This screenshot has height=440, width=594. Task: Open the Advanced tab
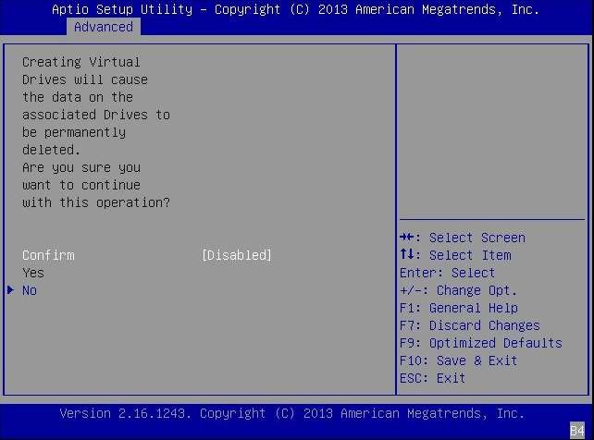point(104,27)
